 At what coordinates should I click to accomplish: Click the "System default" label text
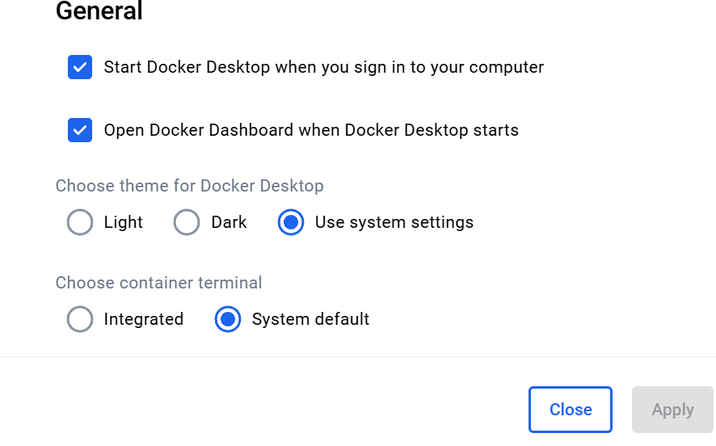(x=310, y=319)
